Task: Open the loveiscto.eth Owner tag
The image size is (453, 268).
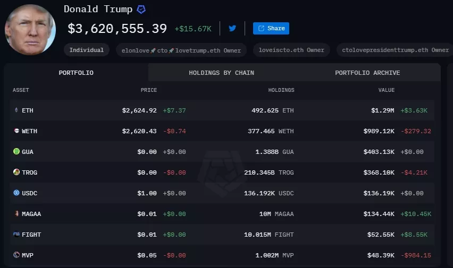Action: click(291, 50)
